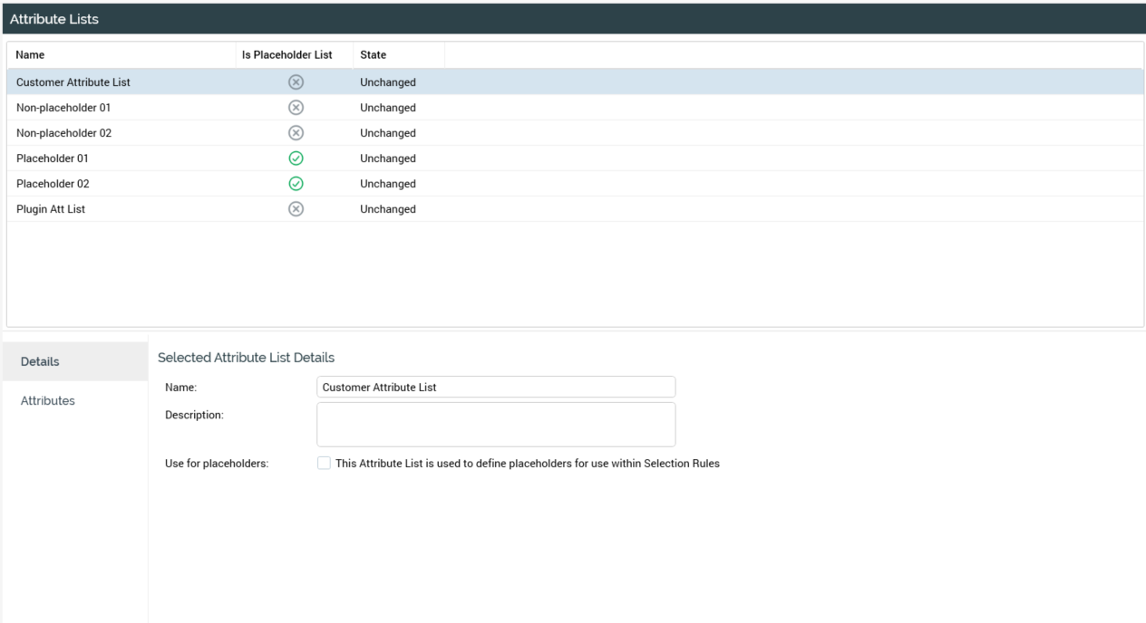The image size is (1146, 623).
Task: Sort by the Name column header
Action: pos(31,55)
